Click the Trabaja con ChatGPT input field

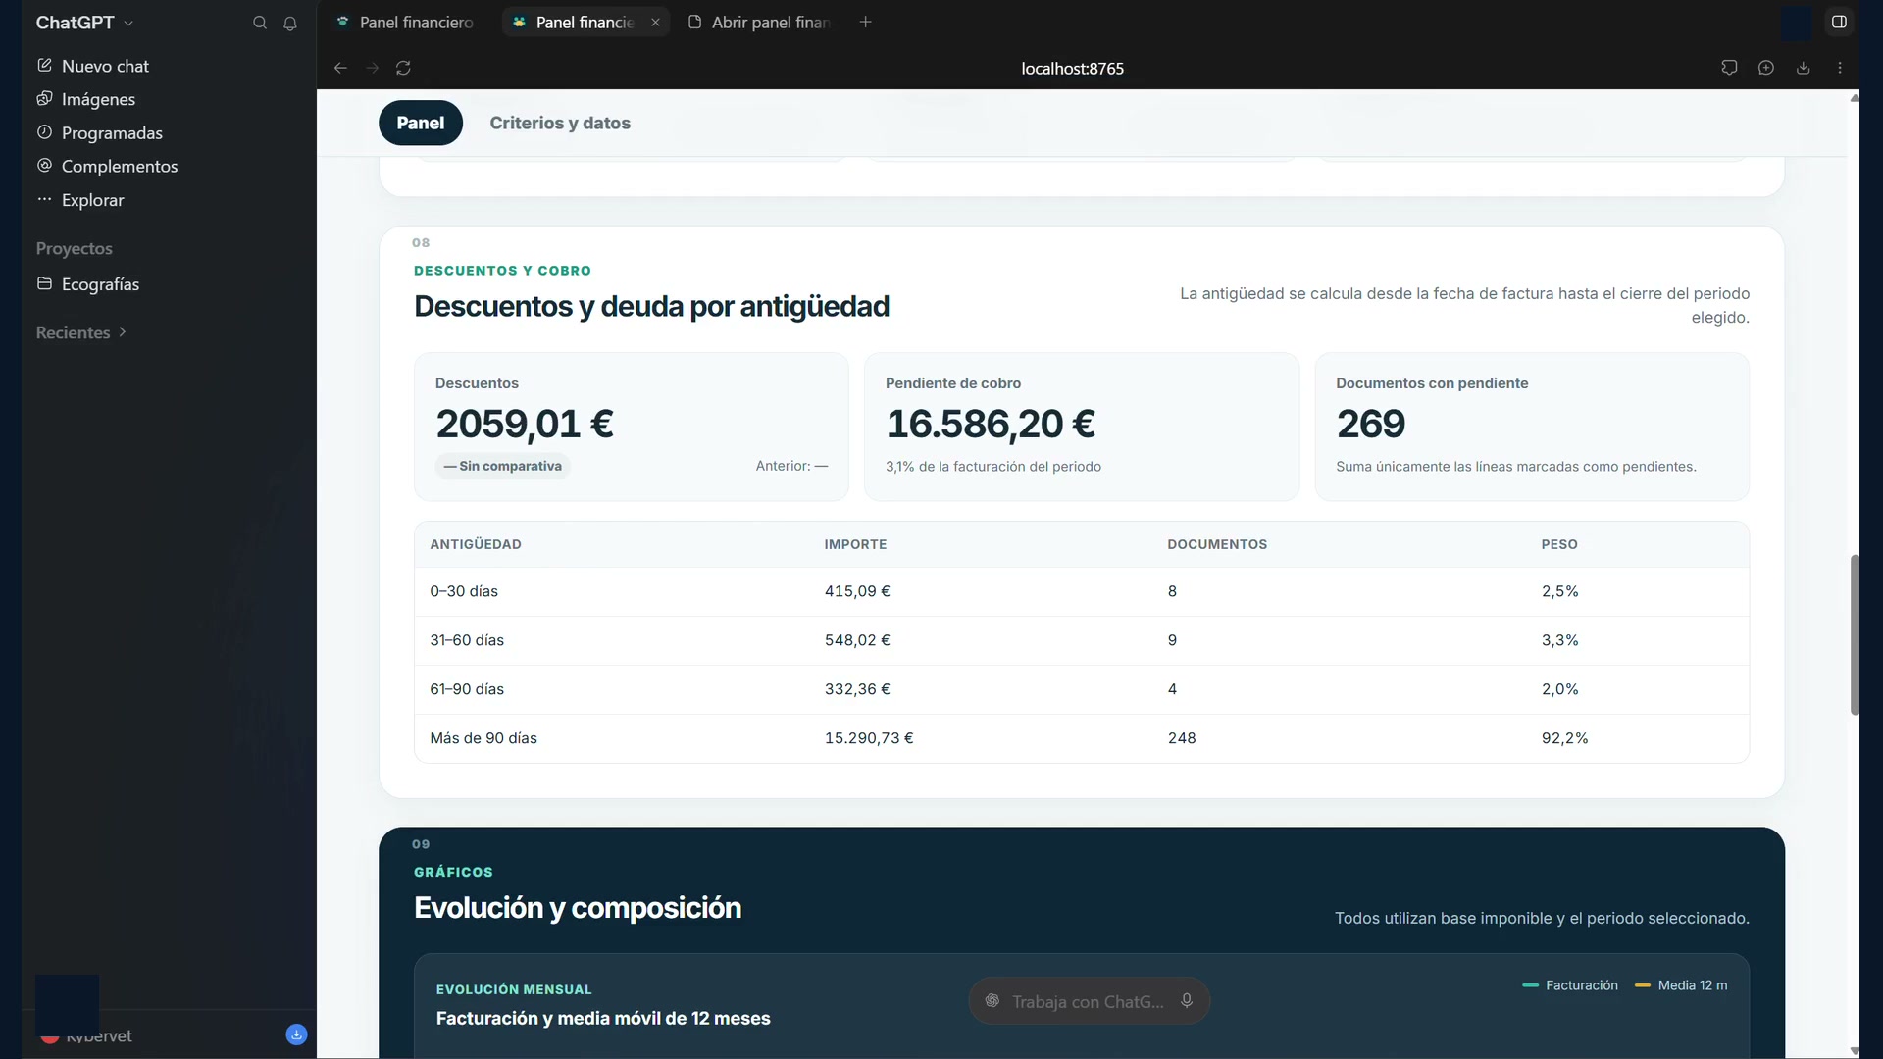tap(1088, 1001)
